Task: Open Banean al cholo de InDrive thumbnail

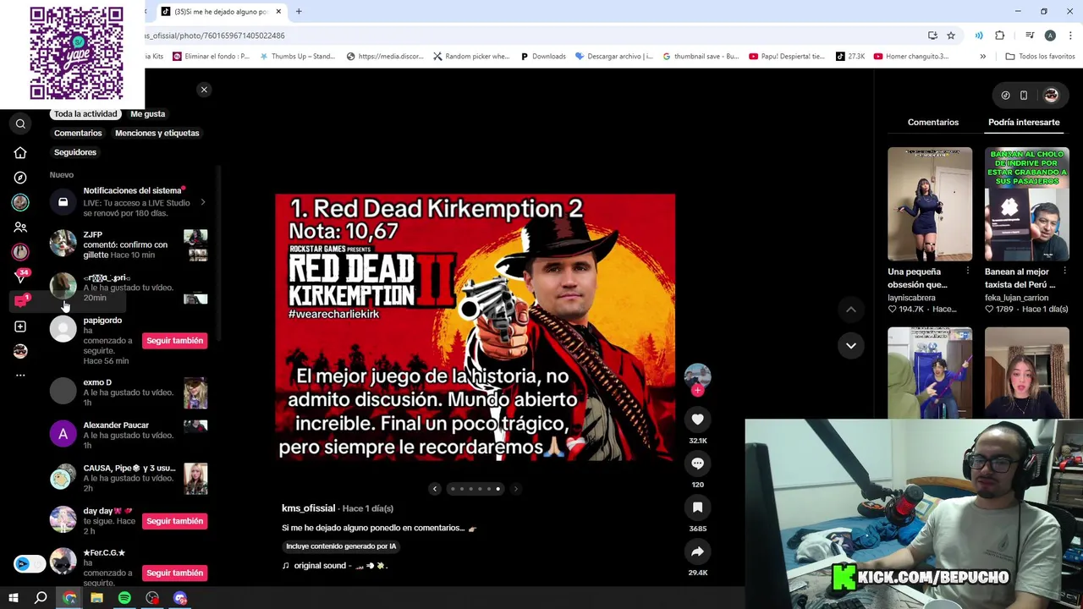Action: click(1027, 204)
